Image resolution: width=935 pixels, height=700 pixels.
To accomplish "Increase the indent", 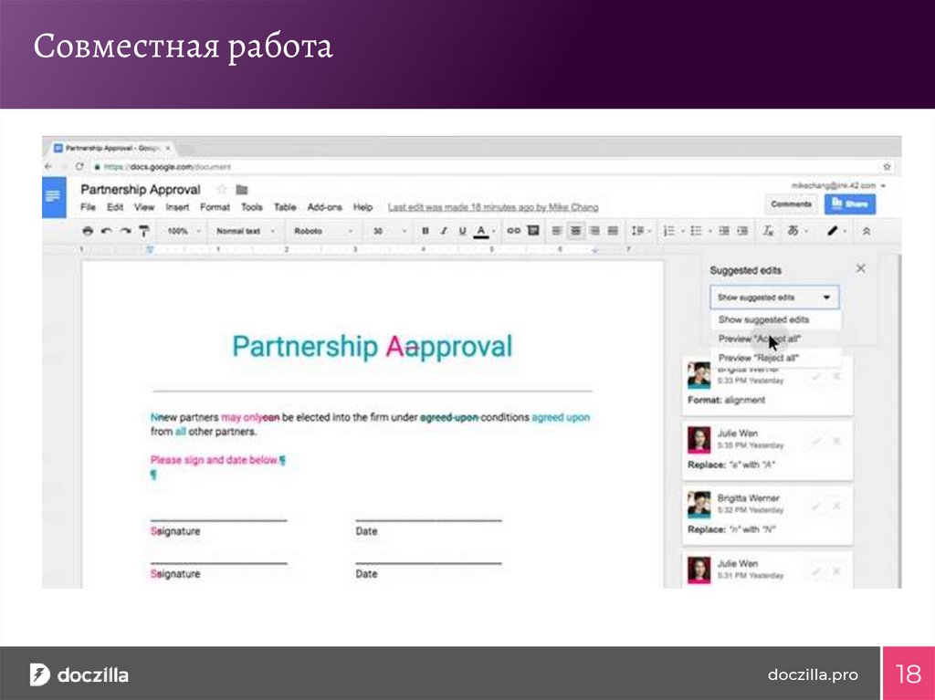I will pos(742,231).
